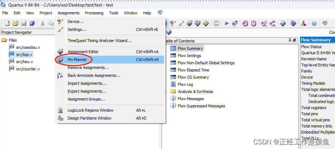Screen dimensions: 335x149
Task: Open the Edit menu
Action: (17, 13)
